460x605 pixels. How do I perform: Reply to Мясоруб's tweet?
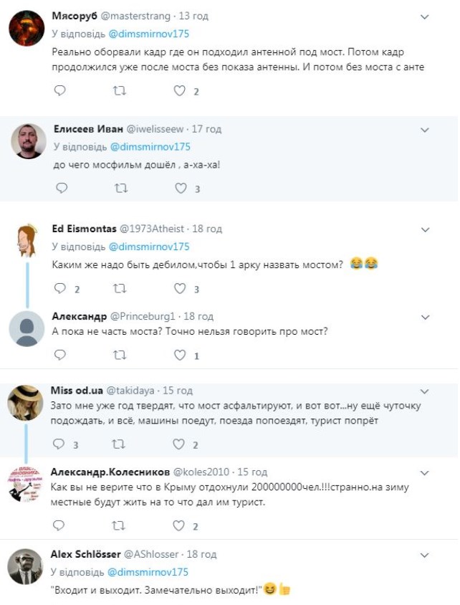click(x=61, y=91)
